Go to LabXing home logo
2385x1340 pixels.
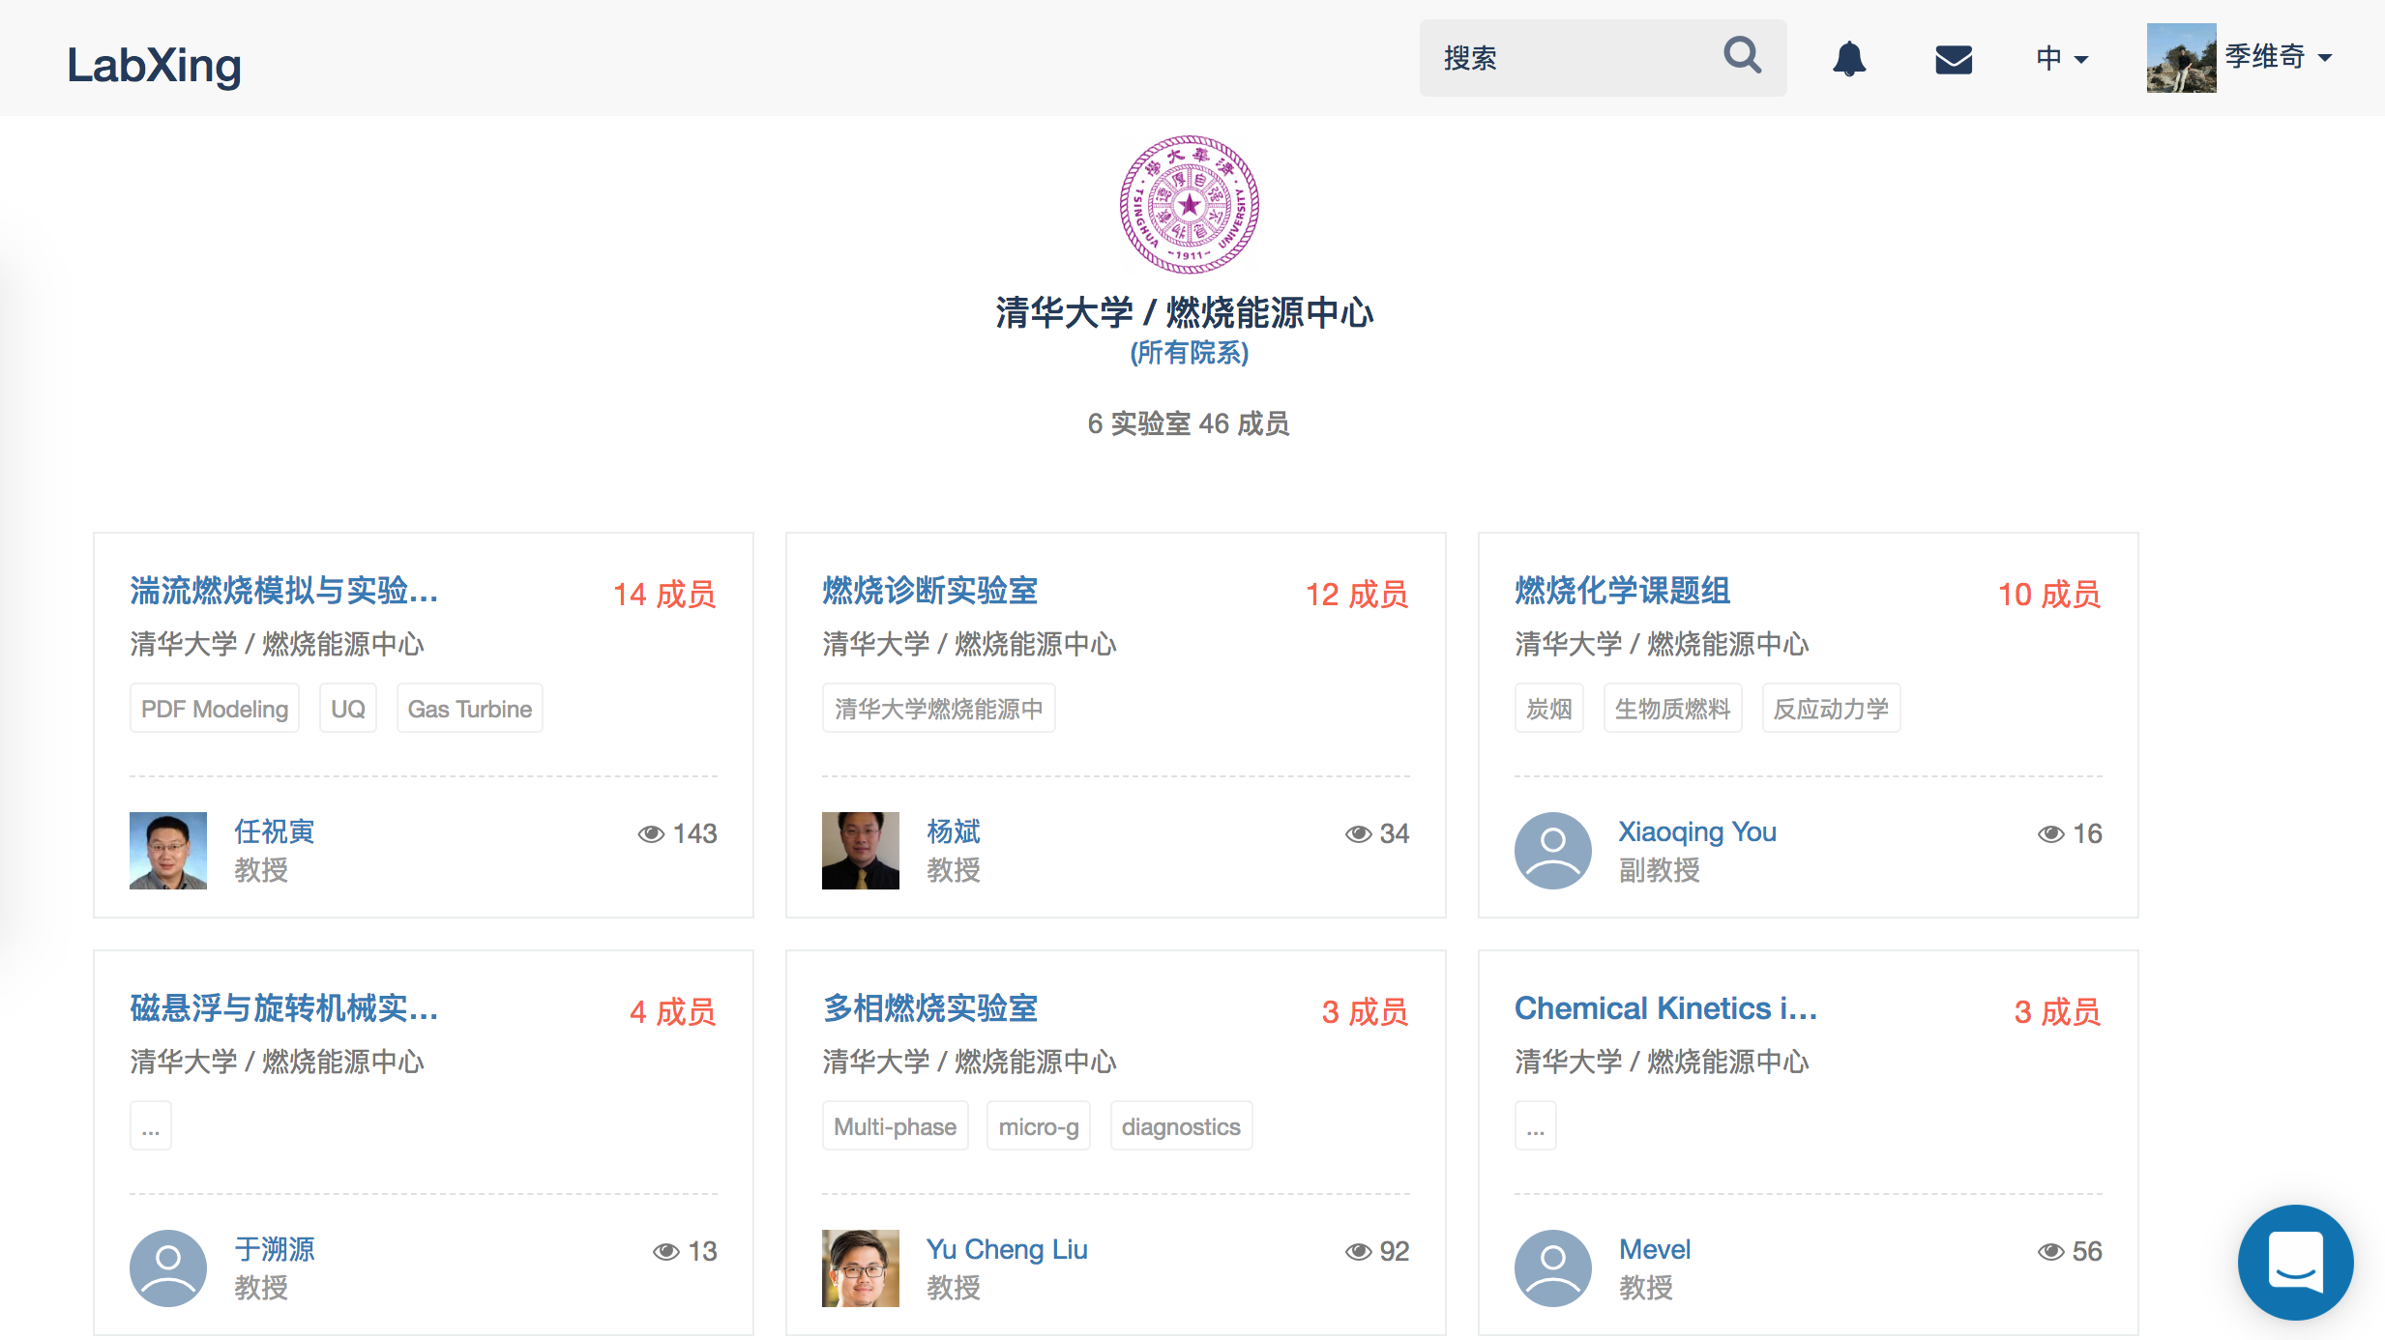pos(154,65)
